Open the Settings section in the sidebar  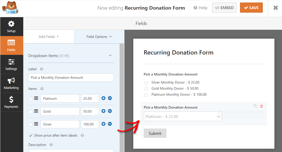point(11,64)
